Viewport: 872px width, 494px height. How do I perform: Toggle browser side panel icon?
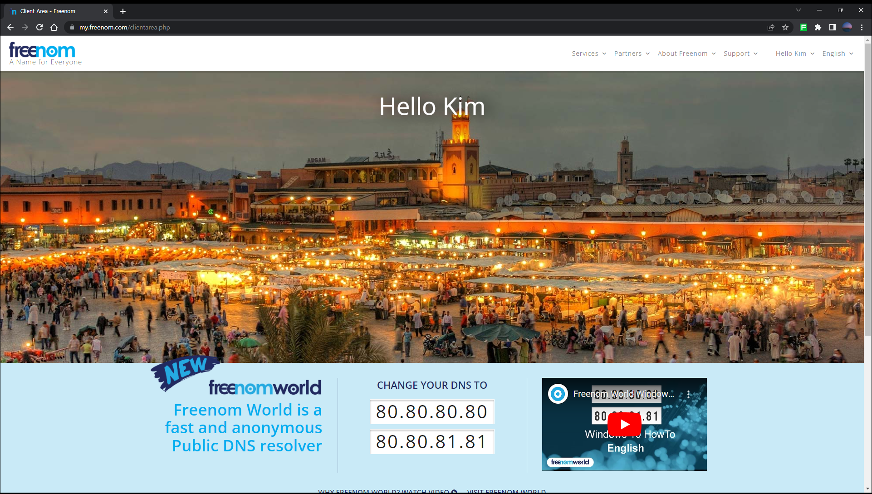coord(833,27)
